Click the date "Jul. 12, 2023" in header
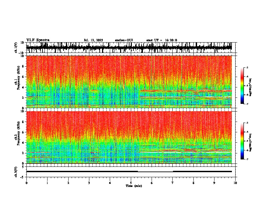This screenshot has height=205, width=265. click(x=93, y=40)
